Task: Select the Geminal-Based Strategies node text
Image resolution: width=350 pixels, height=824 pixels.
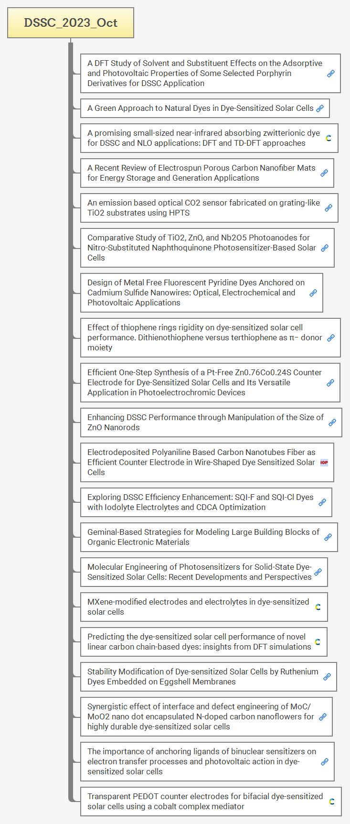Action: [203, 537]
